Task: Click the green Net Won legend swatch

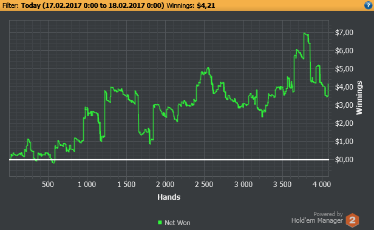Action: [x=160, y=222]
